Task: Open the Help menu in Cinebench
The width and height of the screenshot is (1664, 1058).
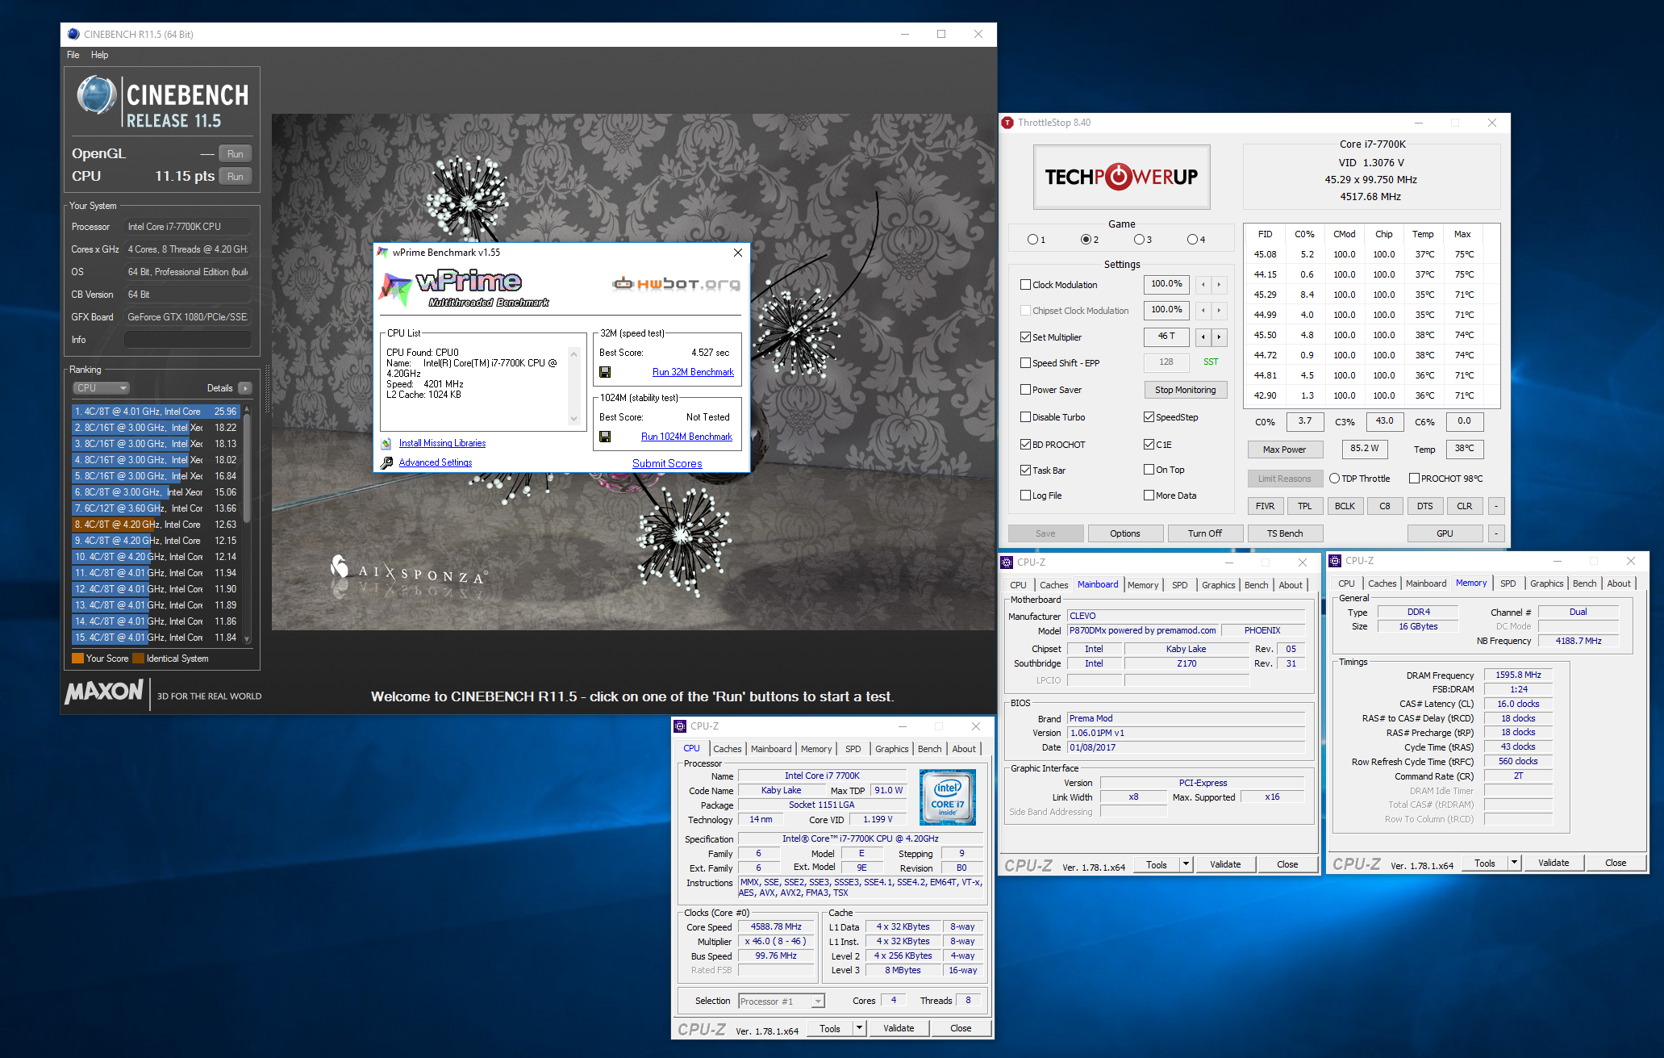Action: tap(99, 55)
